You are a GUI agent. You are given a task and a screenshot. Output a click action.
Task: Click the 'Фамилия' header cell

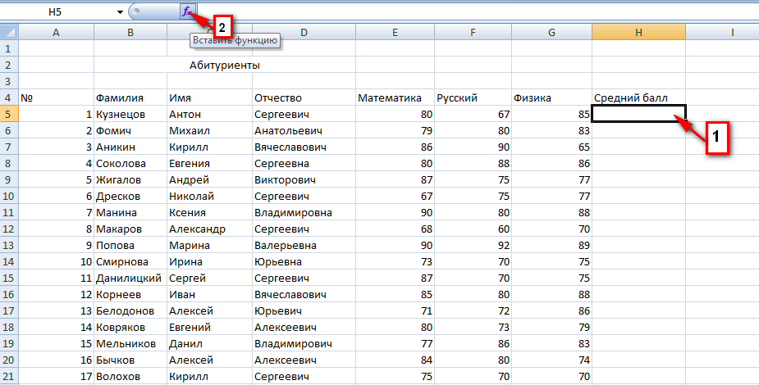(130, 98)
